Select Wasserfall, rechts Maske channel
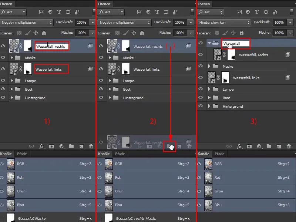The height and width of the screenshot is (222, 296). (147, 218)
